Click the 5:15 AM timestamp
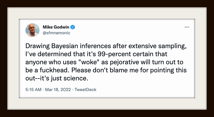The height and width of the screenshot is (117, 214). 34,90
